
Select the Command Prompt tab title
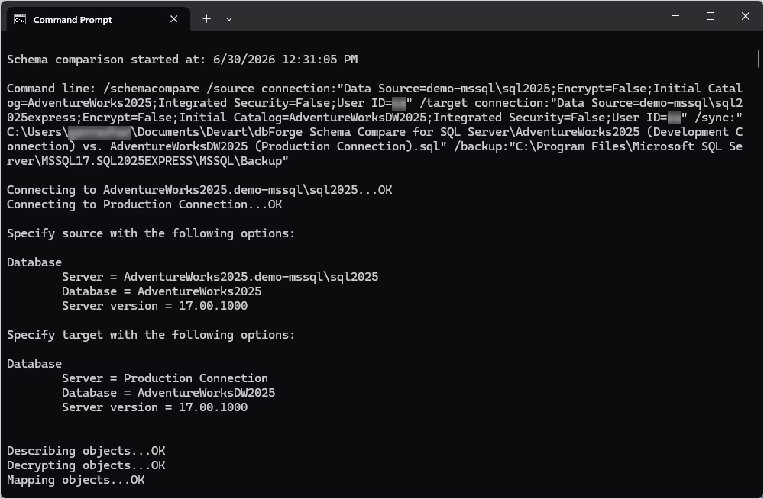pyautogui.click(x=73, y=20)
